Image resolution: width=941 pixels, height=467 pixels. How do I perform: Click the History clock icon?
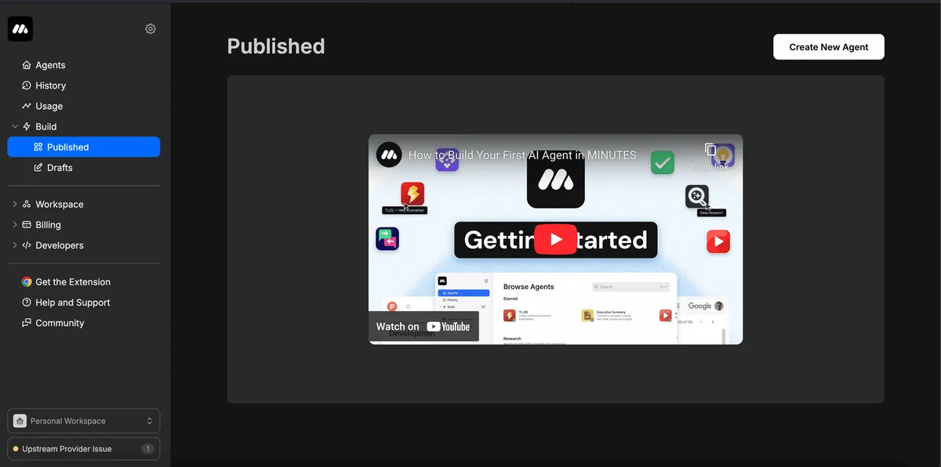coord(27,85)
